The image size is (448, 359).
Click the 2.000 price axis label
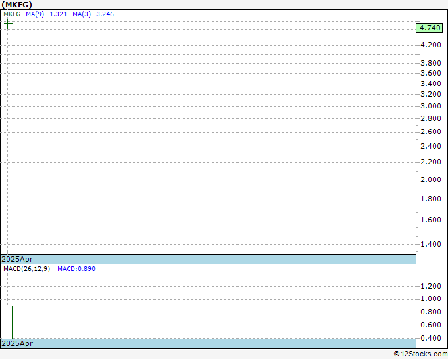(x=431, y=179)
